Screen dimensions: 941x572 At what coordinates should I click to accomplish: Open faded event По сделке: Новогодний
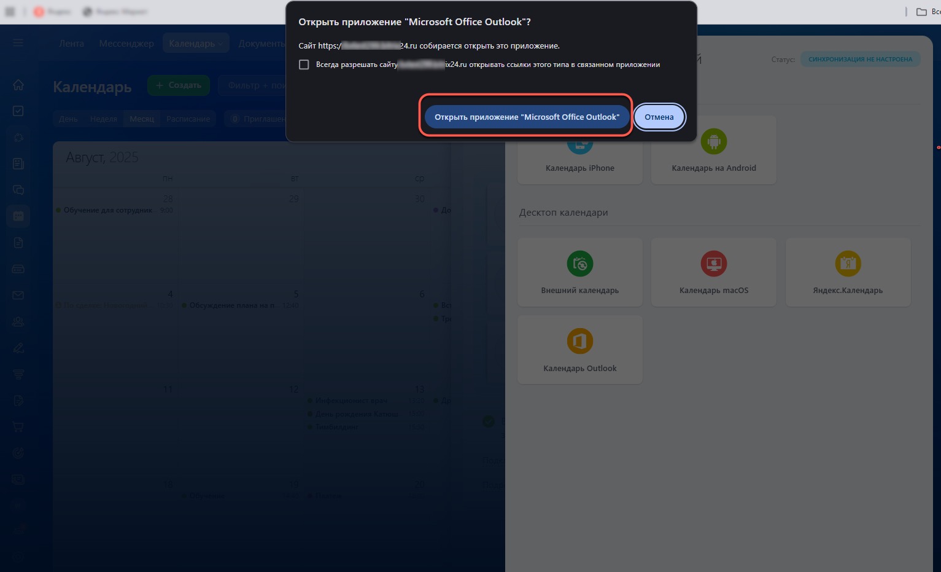coord(114,305)
